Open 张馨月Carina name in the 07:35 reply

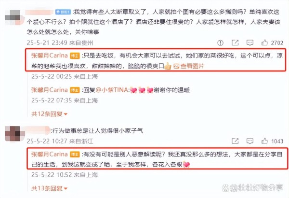coord(50,90)
